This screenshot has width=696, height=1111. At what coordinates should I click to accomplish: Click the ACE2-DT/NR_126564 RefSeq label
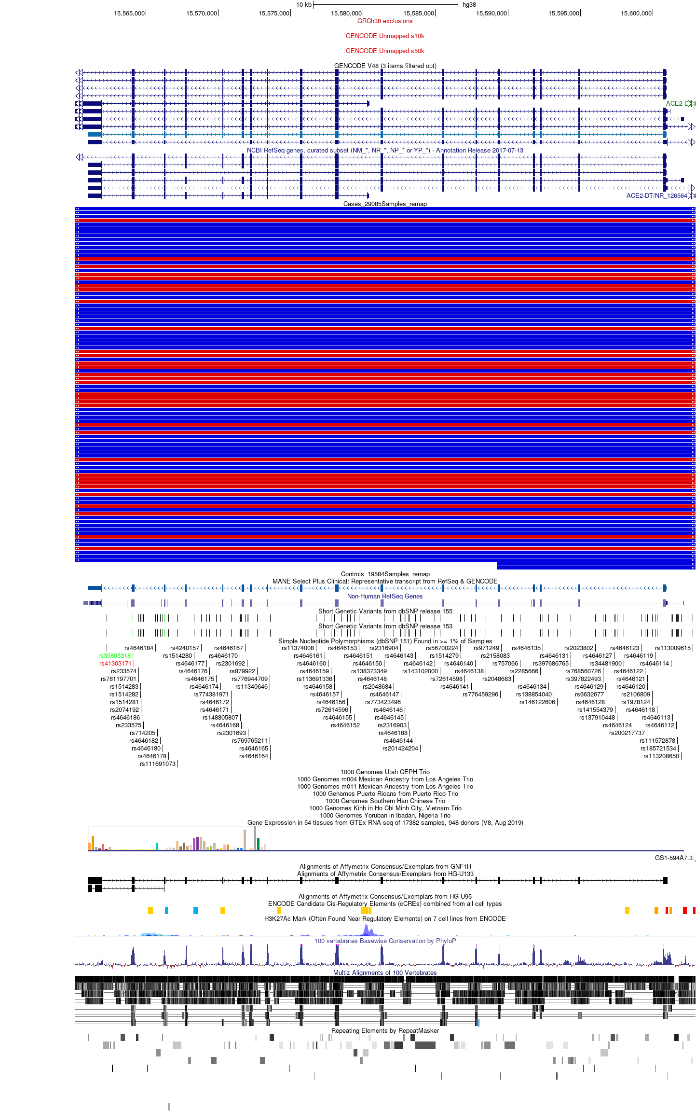tap(656, 195)
